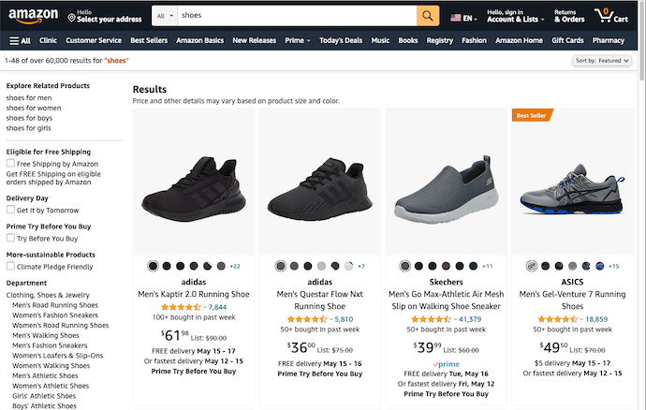Click the Best Seller badge
646x410 pixels.
coord(532,115)
